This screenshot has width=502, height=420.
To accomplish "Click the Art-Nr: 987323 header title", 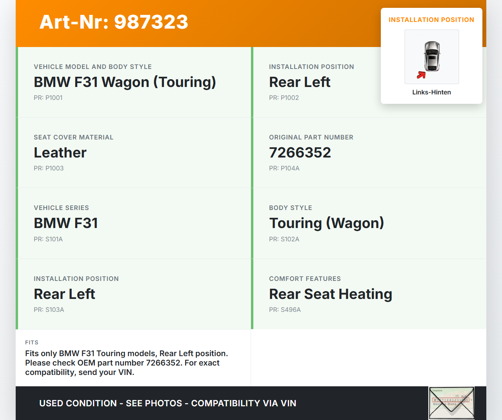I will click(x=114, y=22).
